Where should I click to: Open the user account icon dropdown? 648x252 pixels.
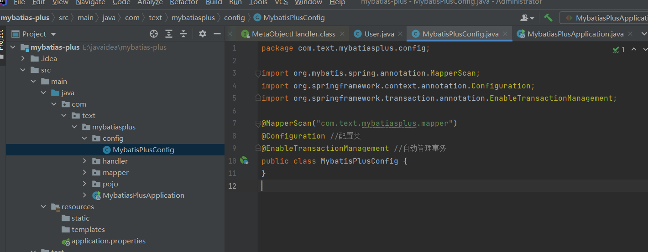tap(527, 18)
